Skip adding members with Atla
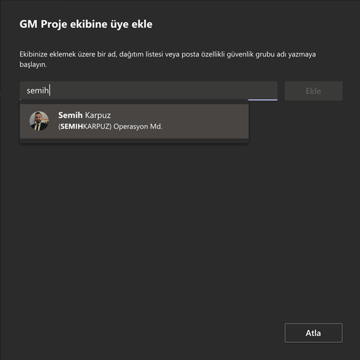 click(314, 333)
